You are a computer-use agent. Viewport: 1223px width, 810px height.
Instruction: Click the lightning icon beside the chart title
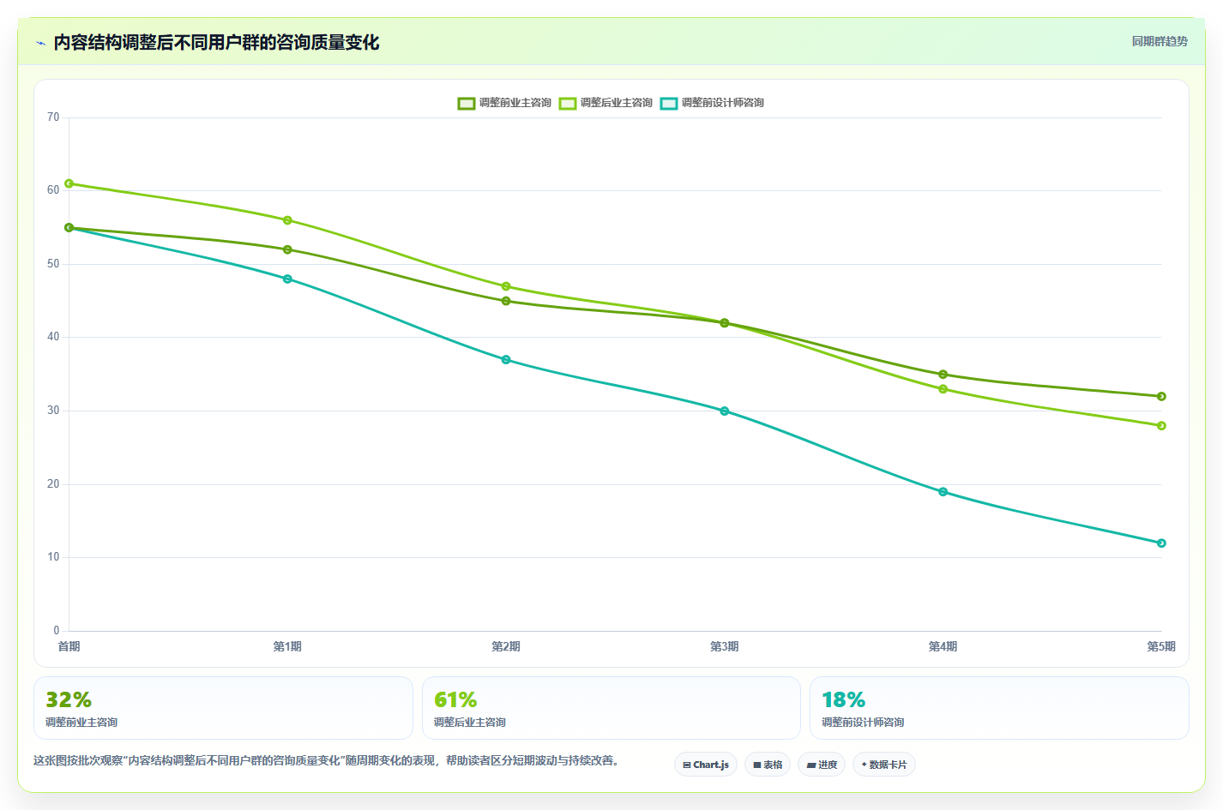coord(40,43)
